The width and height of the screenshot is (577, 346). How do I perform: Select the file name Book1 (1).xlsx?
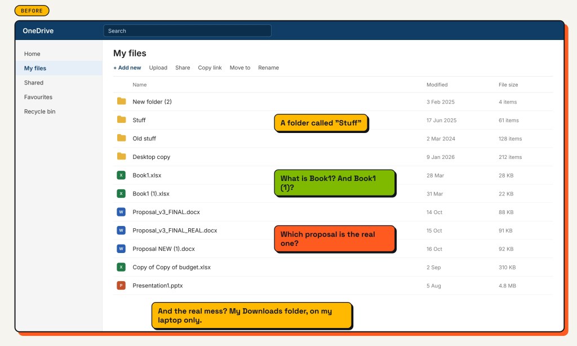[x=151, y=194]
